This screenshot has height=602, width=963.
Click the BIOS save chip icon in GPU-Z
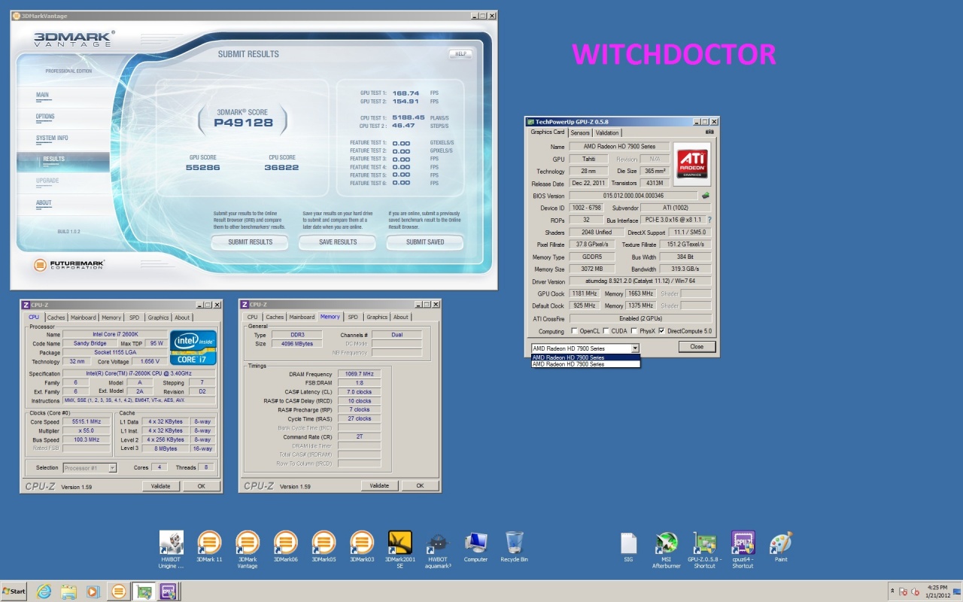click(x=706, y=196)
